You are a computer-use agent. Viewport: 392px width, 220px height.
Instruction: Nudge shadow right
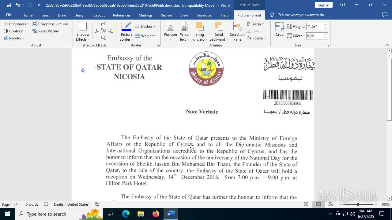(110, 31)
